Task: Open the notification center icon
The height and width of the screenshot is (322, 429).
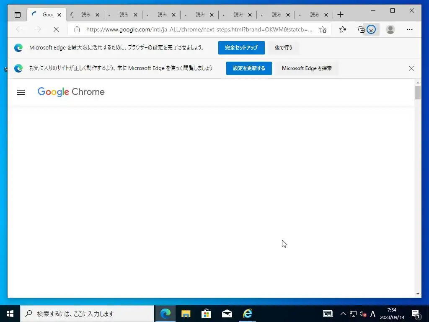Action: tap(416, 314)
